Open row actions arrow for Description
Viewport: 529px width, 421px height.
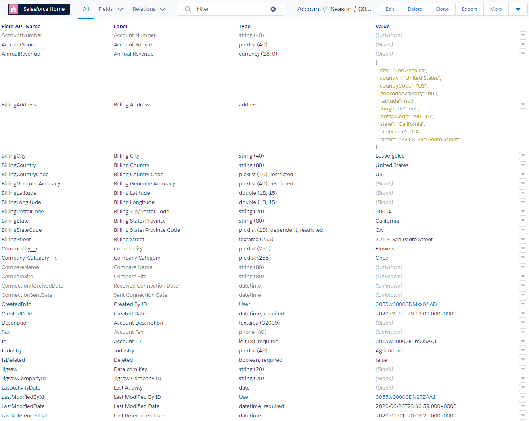pos(523,323)
